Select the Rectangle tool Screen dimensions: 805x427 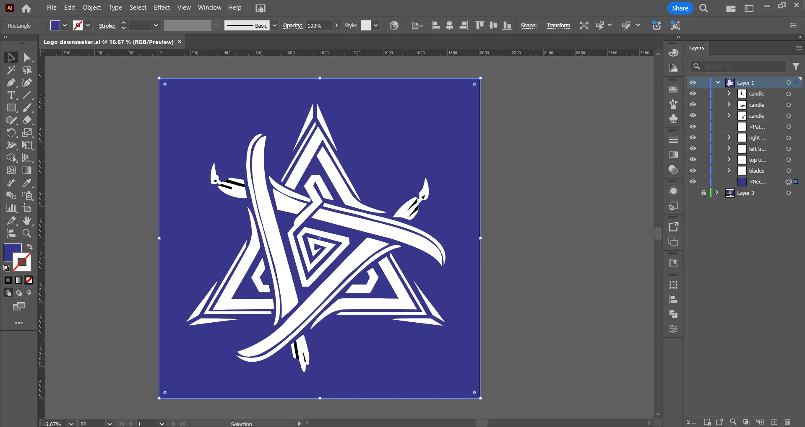(11, 108)
